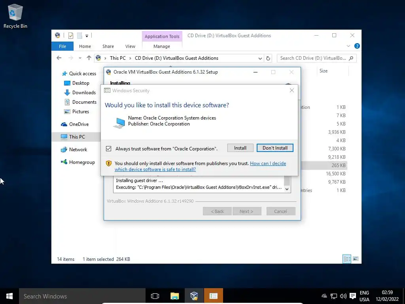Click the Properties quick access toolbar icon
The image size is (405, 304).
(x=71, y=35)
